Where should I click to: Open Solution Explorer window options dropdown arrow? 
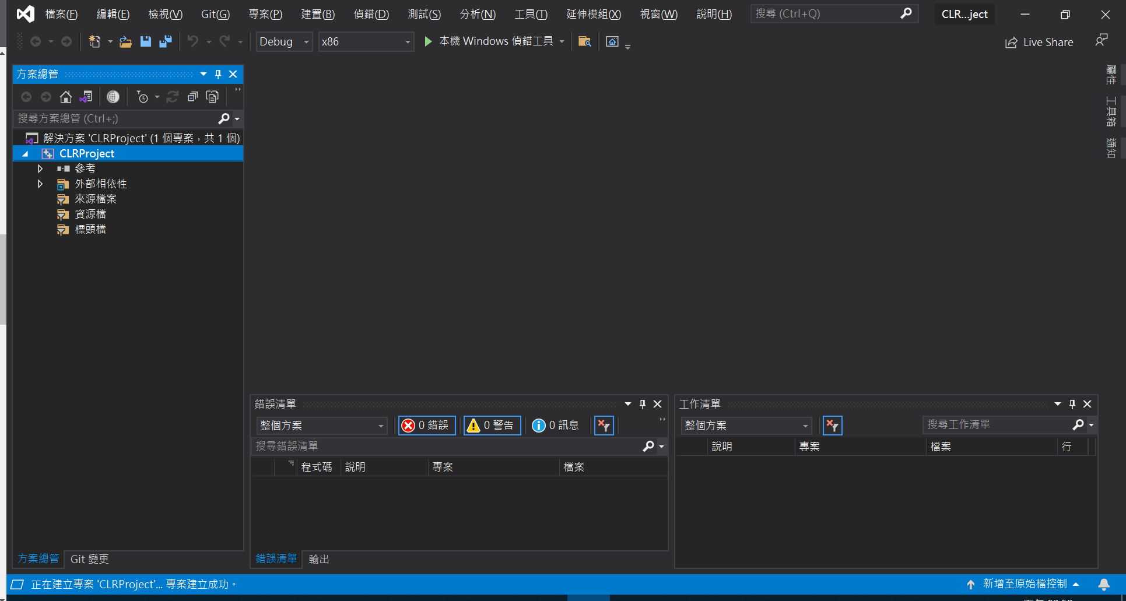[x=204, y=74]
